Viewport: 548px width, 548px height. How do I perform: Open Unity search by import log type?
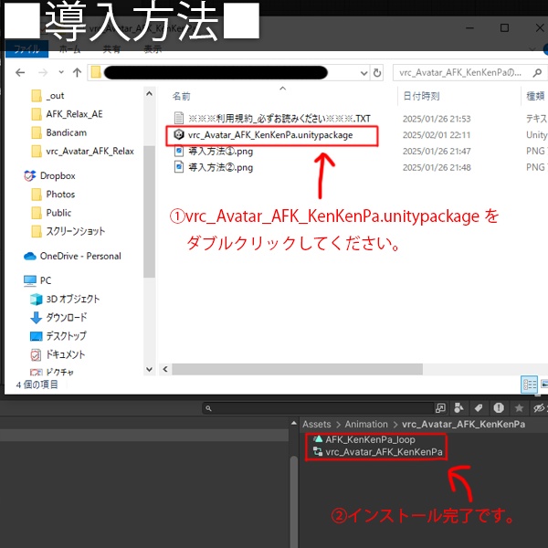click(x=499, y=408)
